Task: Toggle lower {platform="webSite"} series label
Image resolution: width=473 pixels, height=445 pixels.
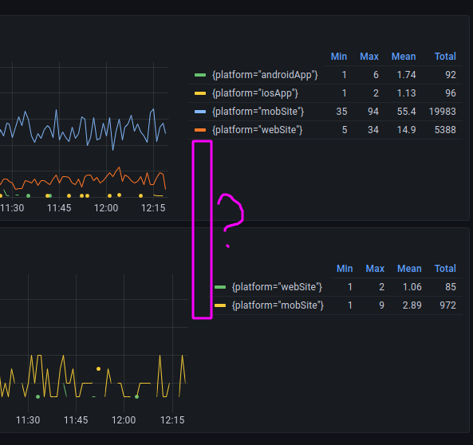Action: coord(277,287)
